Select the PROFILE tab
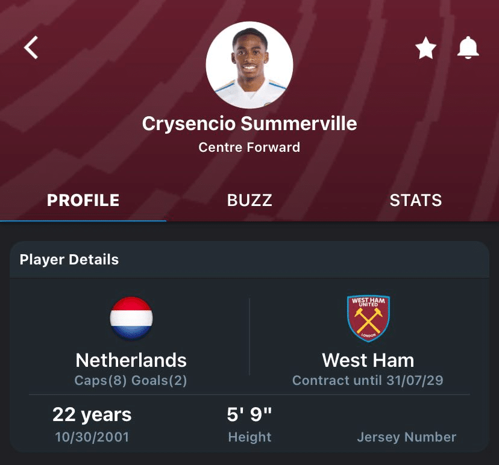499x465 pixels. [83, 200]
